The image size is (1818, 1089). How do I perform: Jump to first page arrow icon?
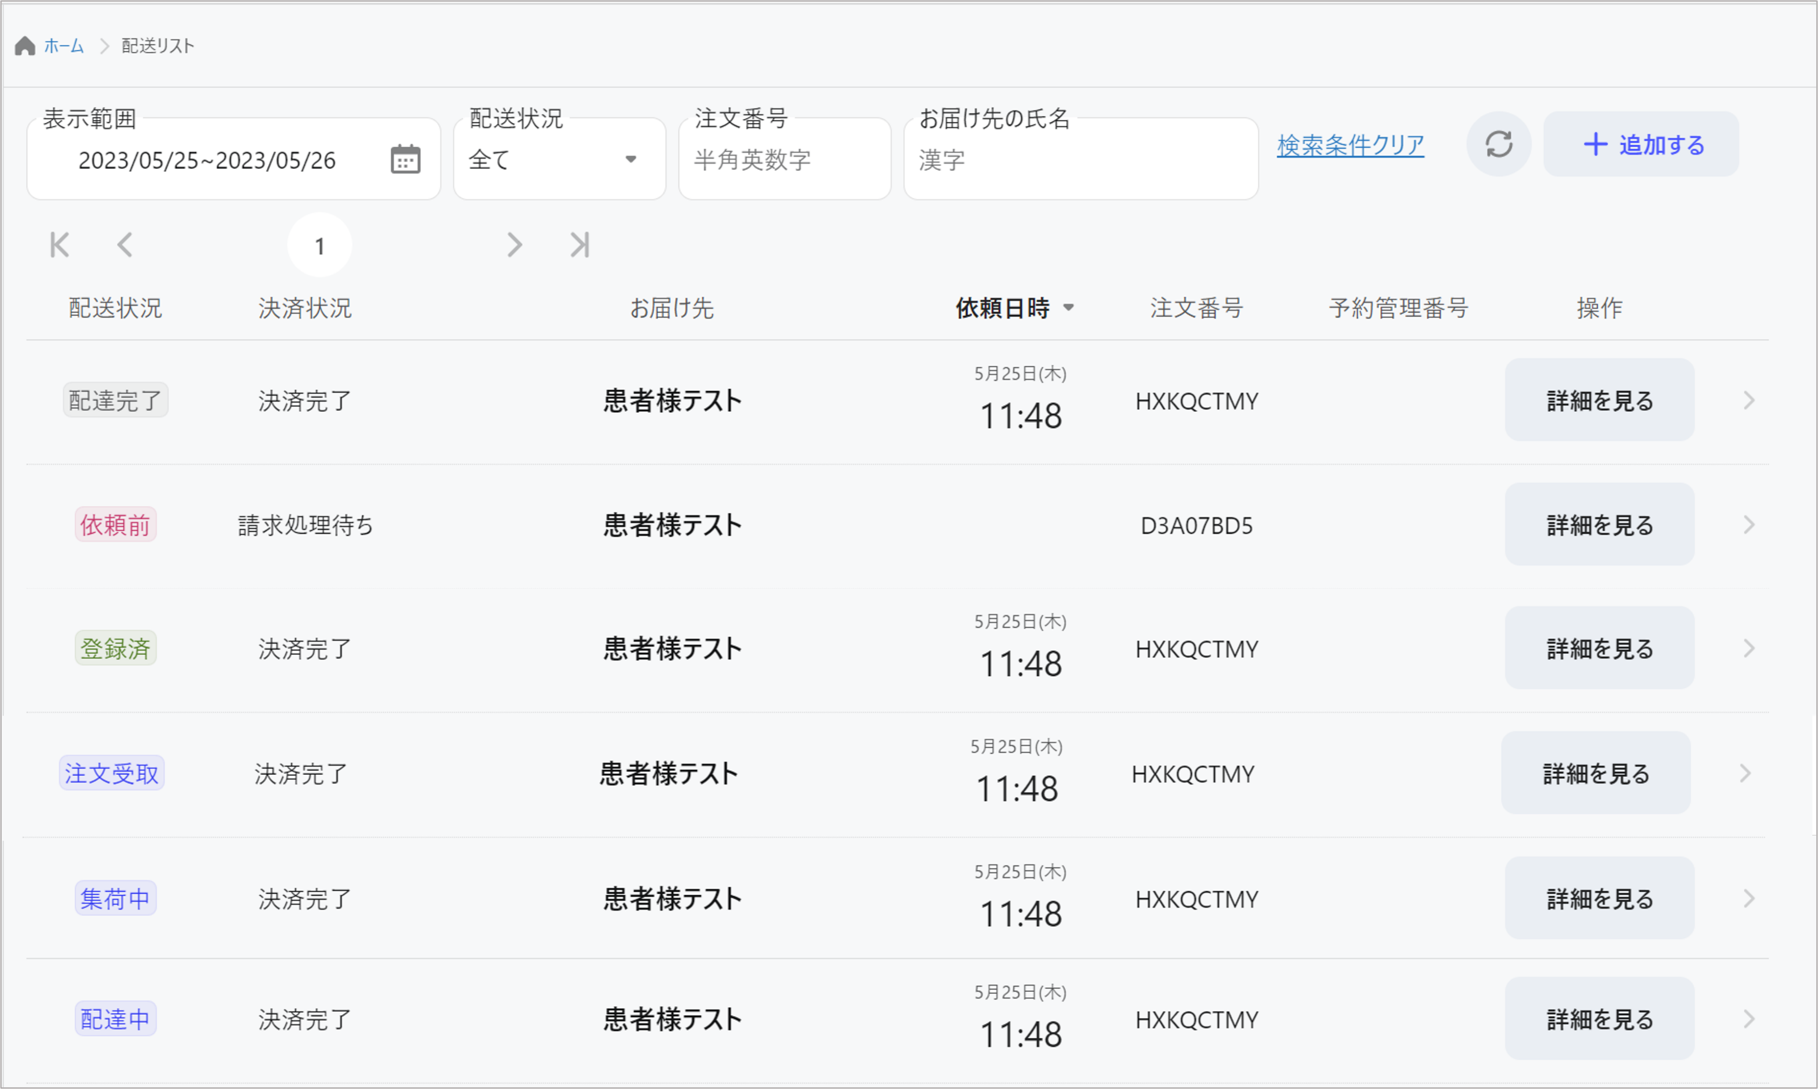(x=60, y=245)
